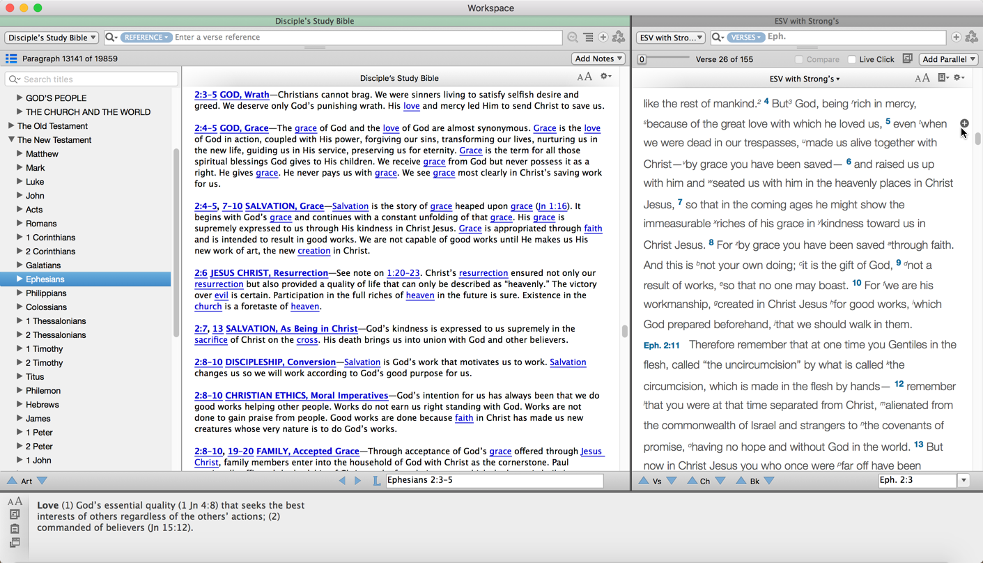Image resolution: width=983 pixels, height=563 pixels.
Task: Click the detach window icon next to Live Click
Action: [x=907, y=59]
